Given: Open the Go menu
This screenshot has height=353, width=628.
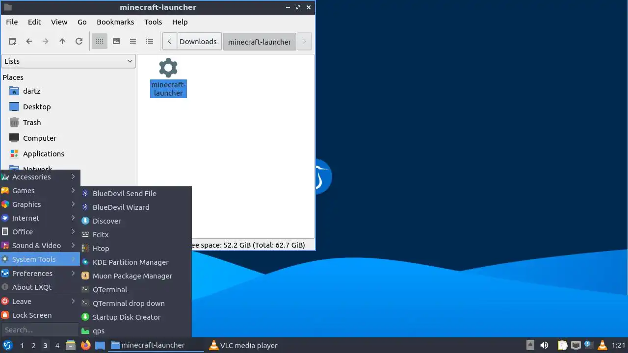Looking at the screenshot, I should point(82,22).
